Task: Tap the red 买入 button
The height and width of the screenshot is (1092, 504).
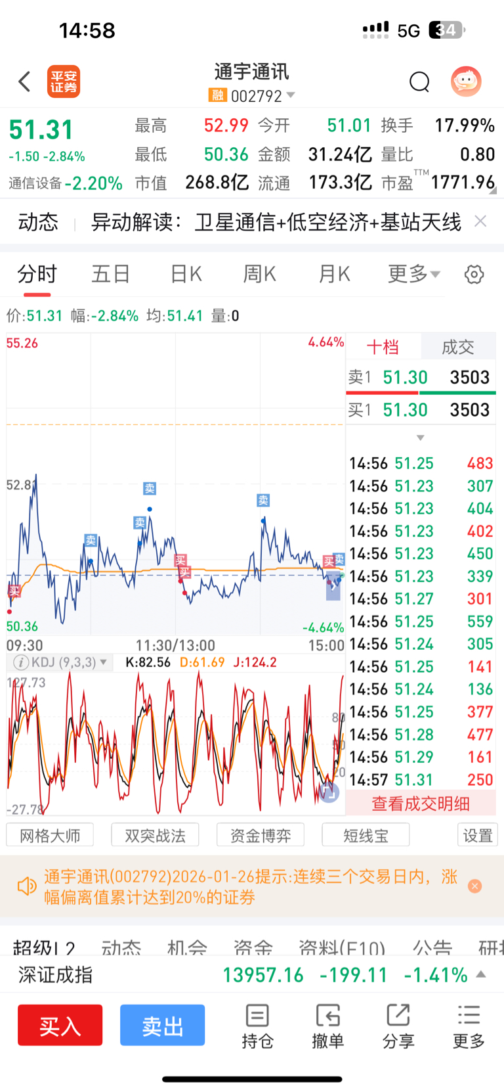Action: [60, 1025]
